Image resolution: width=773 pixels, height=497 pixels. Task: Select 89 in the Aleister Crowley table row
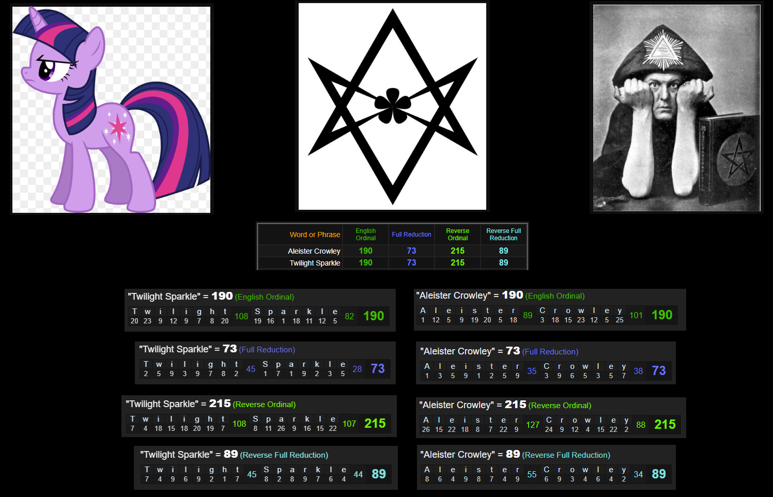[x=504, y=251]
